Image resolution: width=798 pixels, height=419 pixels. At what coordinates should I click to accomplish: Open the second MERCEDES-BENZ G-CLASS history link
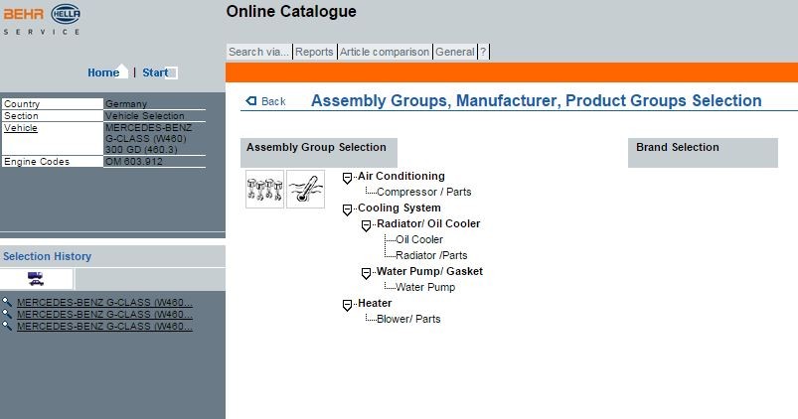[104, 315]
